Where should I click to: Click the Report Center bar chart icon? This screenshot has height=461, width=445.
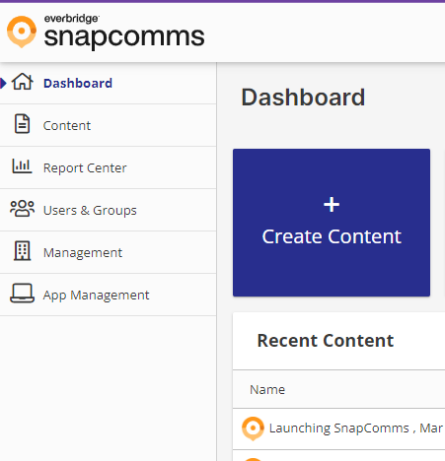click(22, 165)
